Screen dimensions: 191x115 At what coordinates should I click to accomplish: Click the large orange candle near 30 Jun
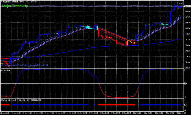[x=127, y=43]
